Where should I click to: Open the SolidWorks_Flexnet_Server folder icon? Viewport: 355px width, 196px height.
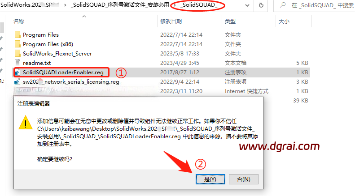coord(18,54)
